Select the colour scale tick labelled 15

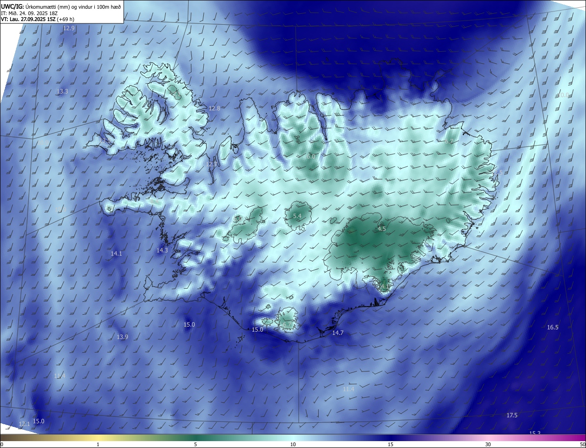click(x=391, y=444)
